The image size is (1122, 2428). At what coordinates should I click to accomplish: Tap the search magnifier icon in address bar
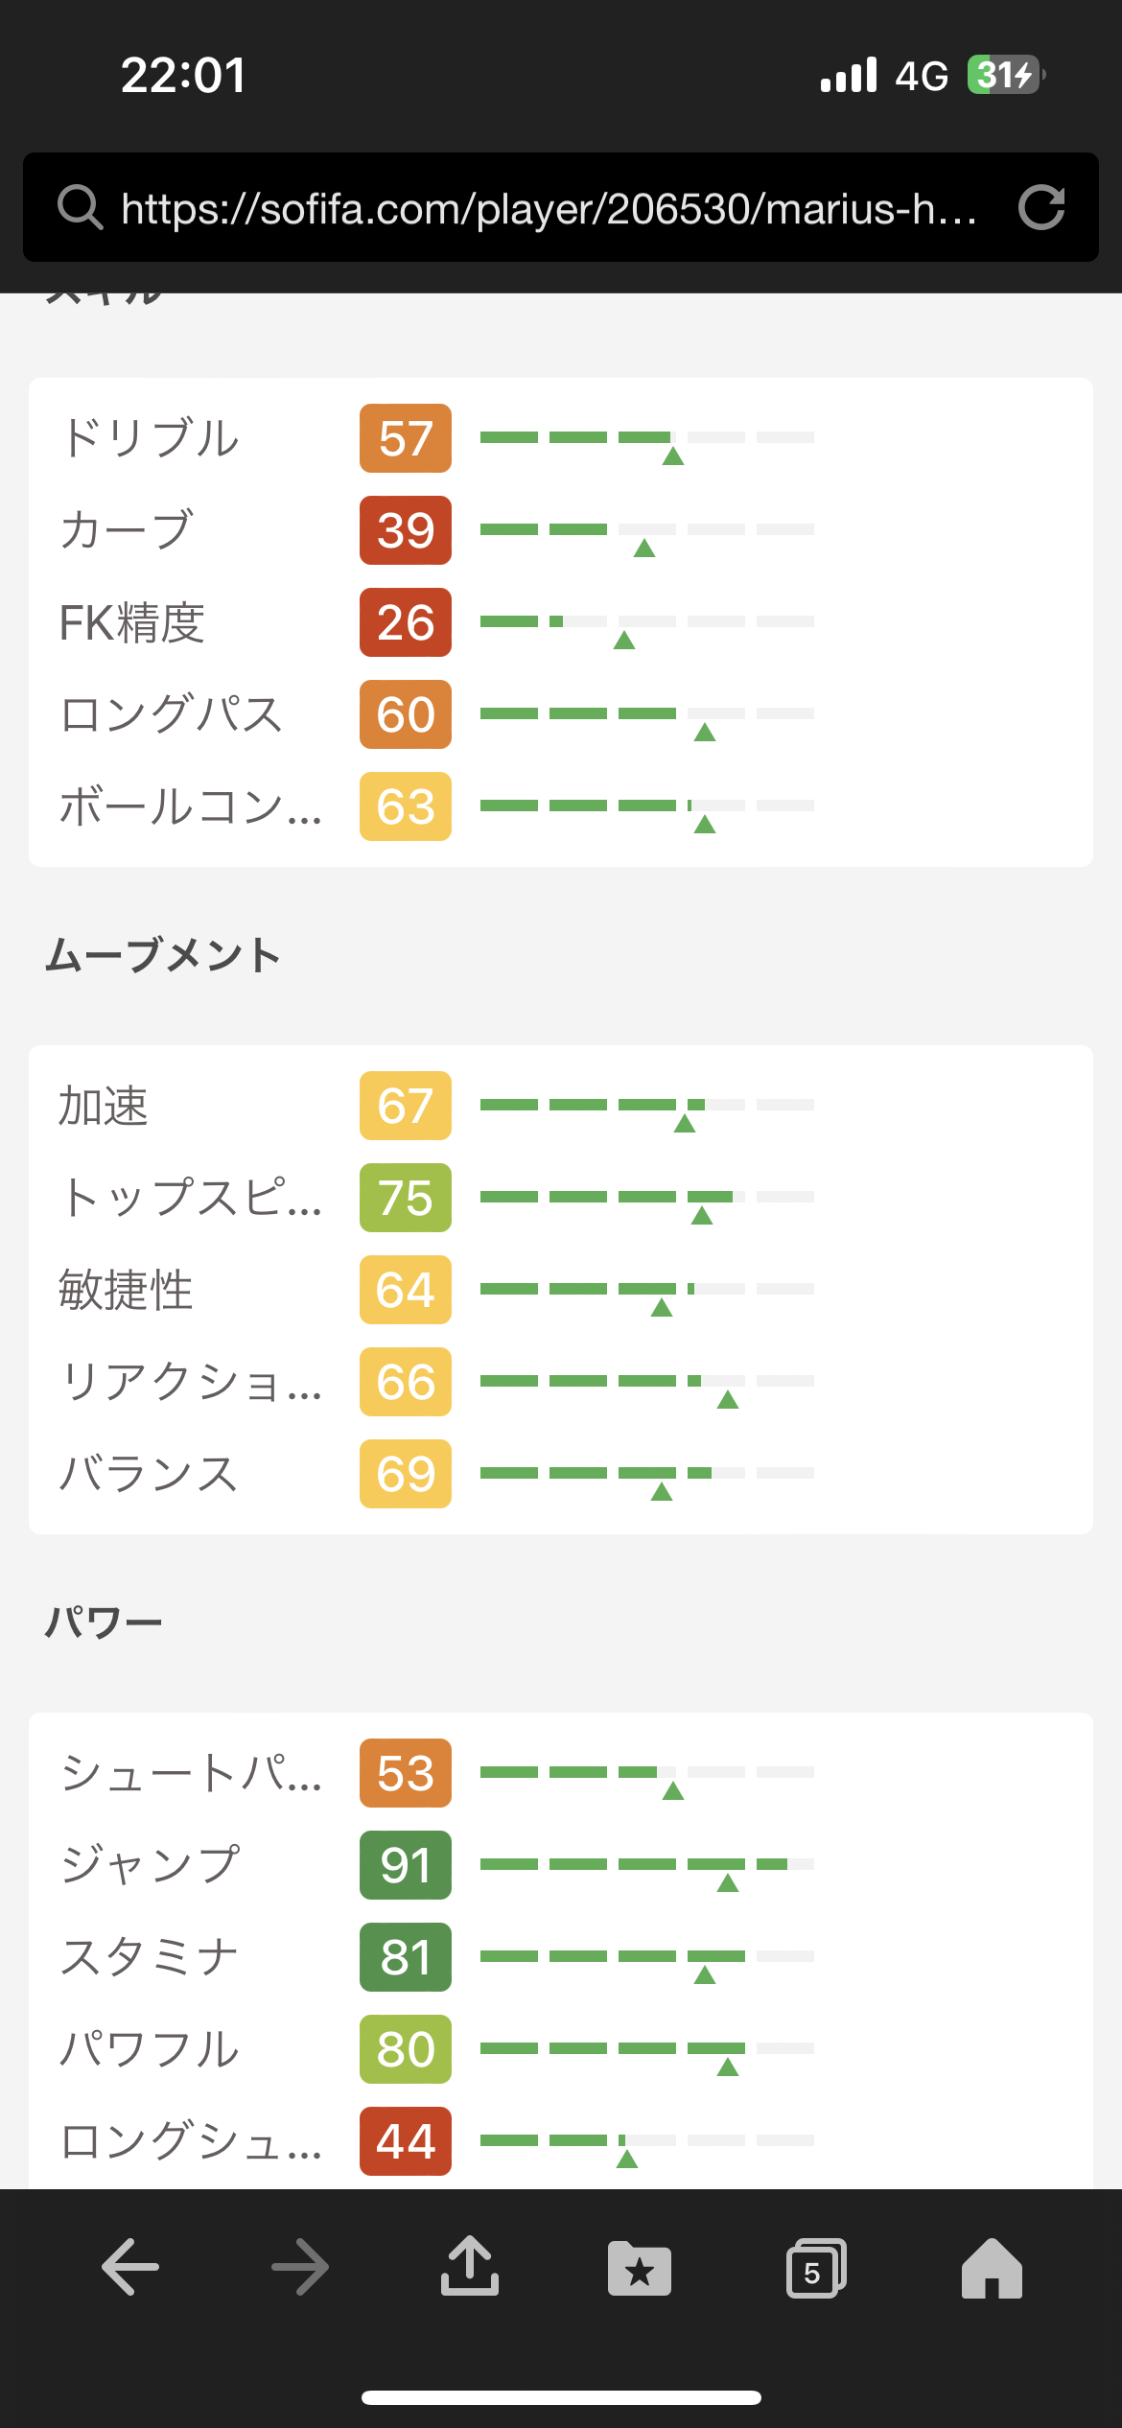tap(80, 207)
